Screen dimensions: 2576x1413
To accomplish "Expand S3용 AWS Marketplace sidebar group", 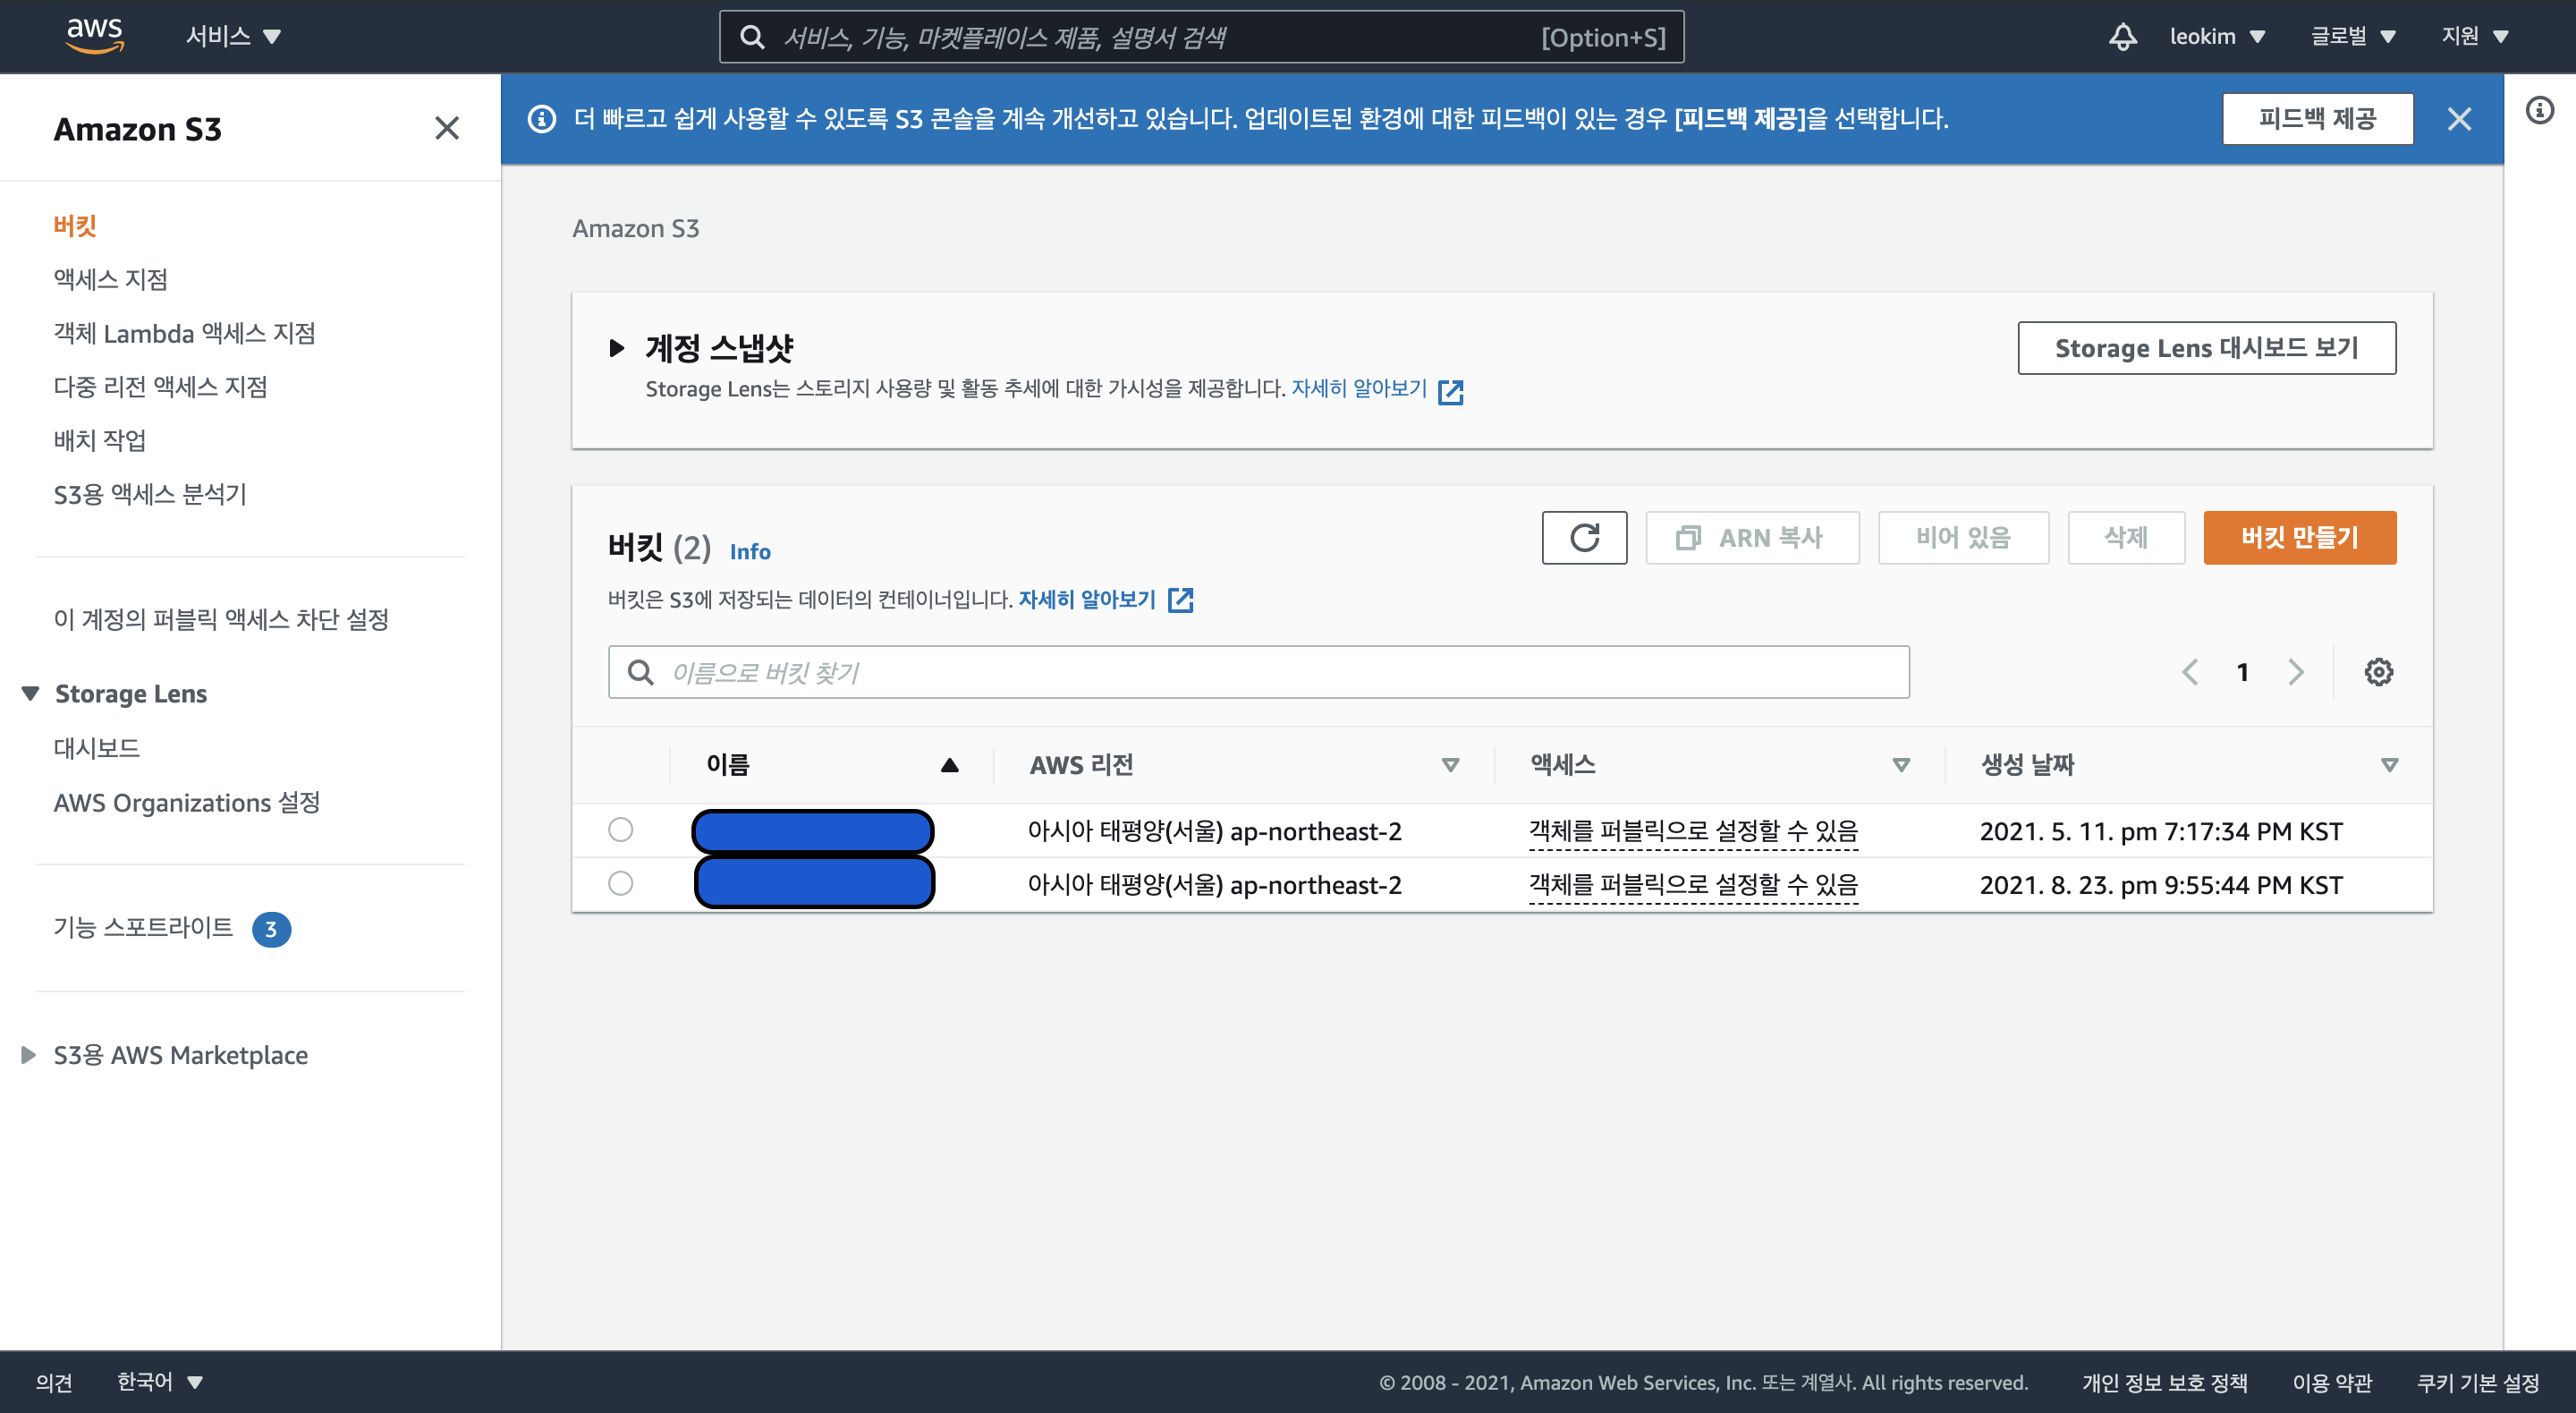I will [28, 1055].
